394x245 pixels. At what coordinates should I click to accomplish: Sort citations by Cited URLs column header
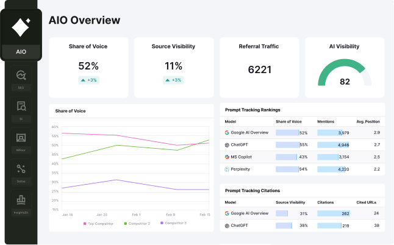tap(367, 202)
